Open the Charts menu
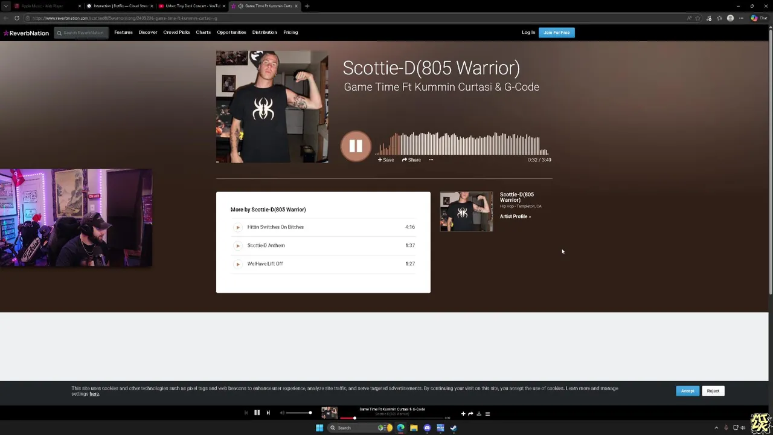773x435 pixels. [x=203, y=33]
